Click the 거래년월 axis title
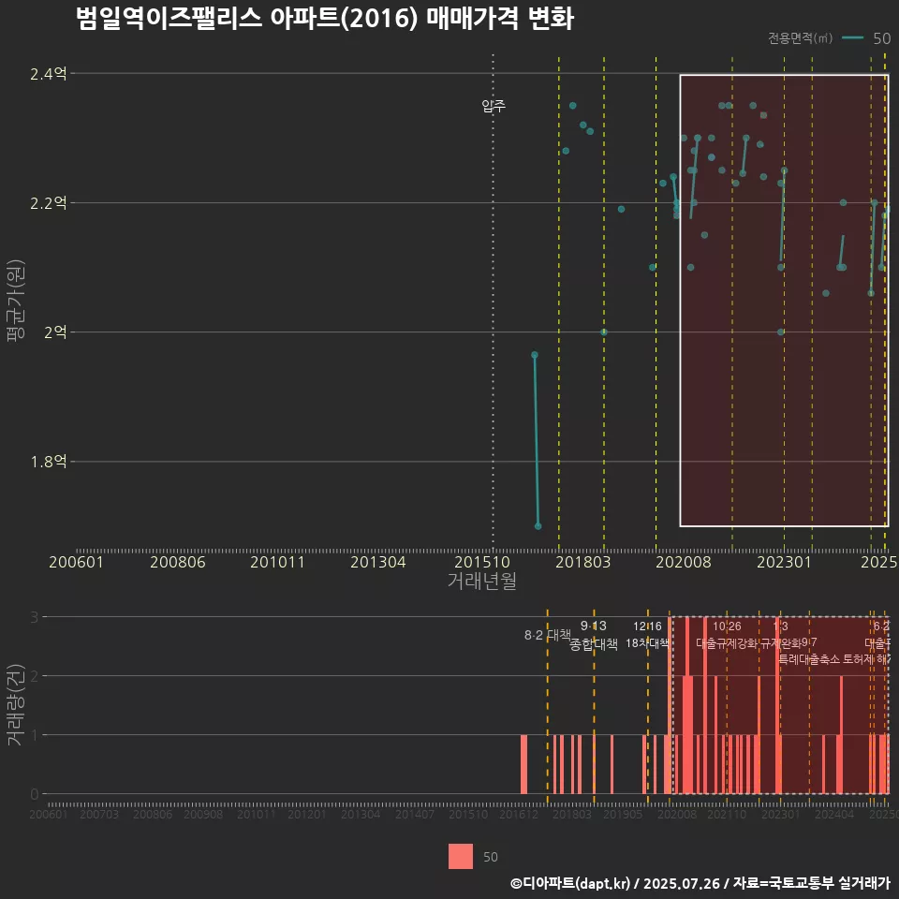The image size is (899, 899). coord(481,581)
